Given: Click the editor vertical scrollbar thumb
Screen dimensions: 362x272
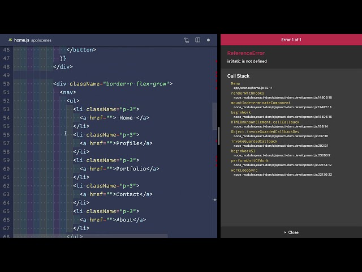Looking at the screenshot, I should 214,116.
